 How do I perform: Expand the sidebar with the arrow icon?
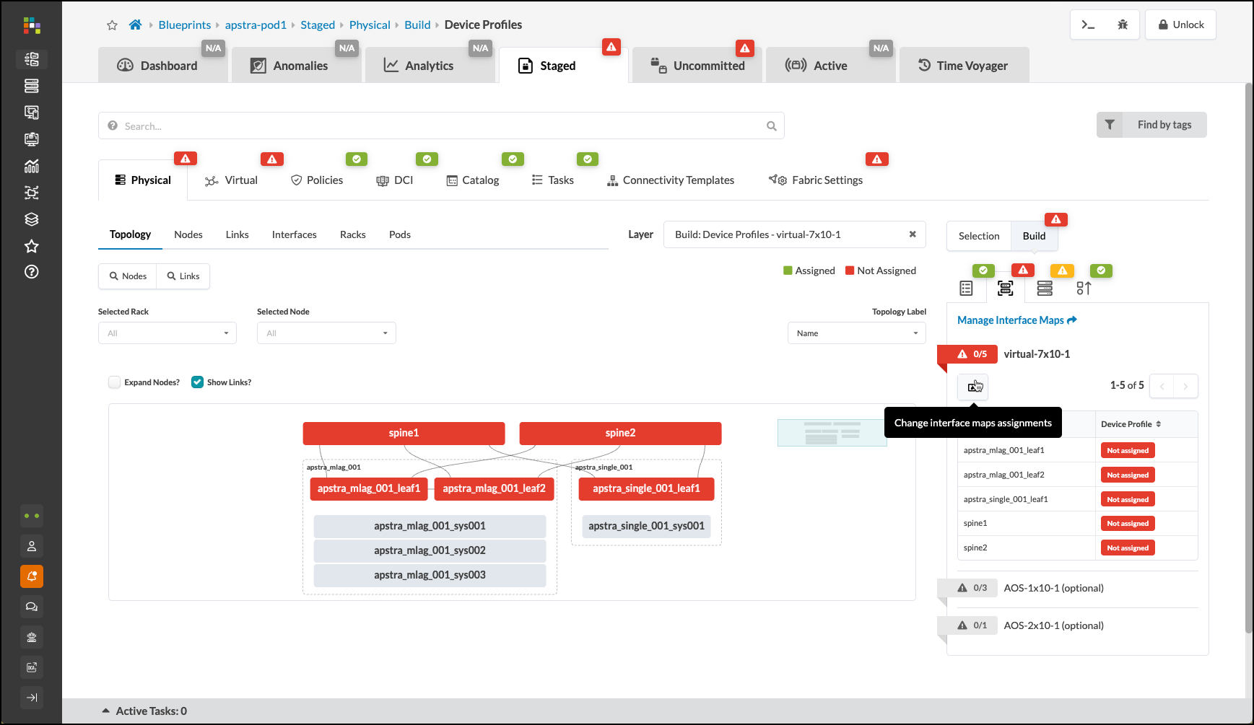32,698
